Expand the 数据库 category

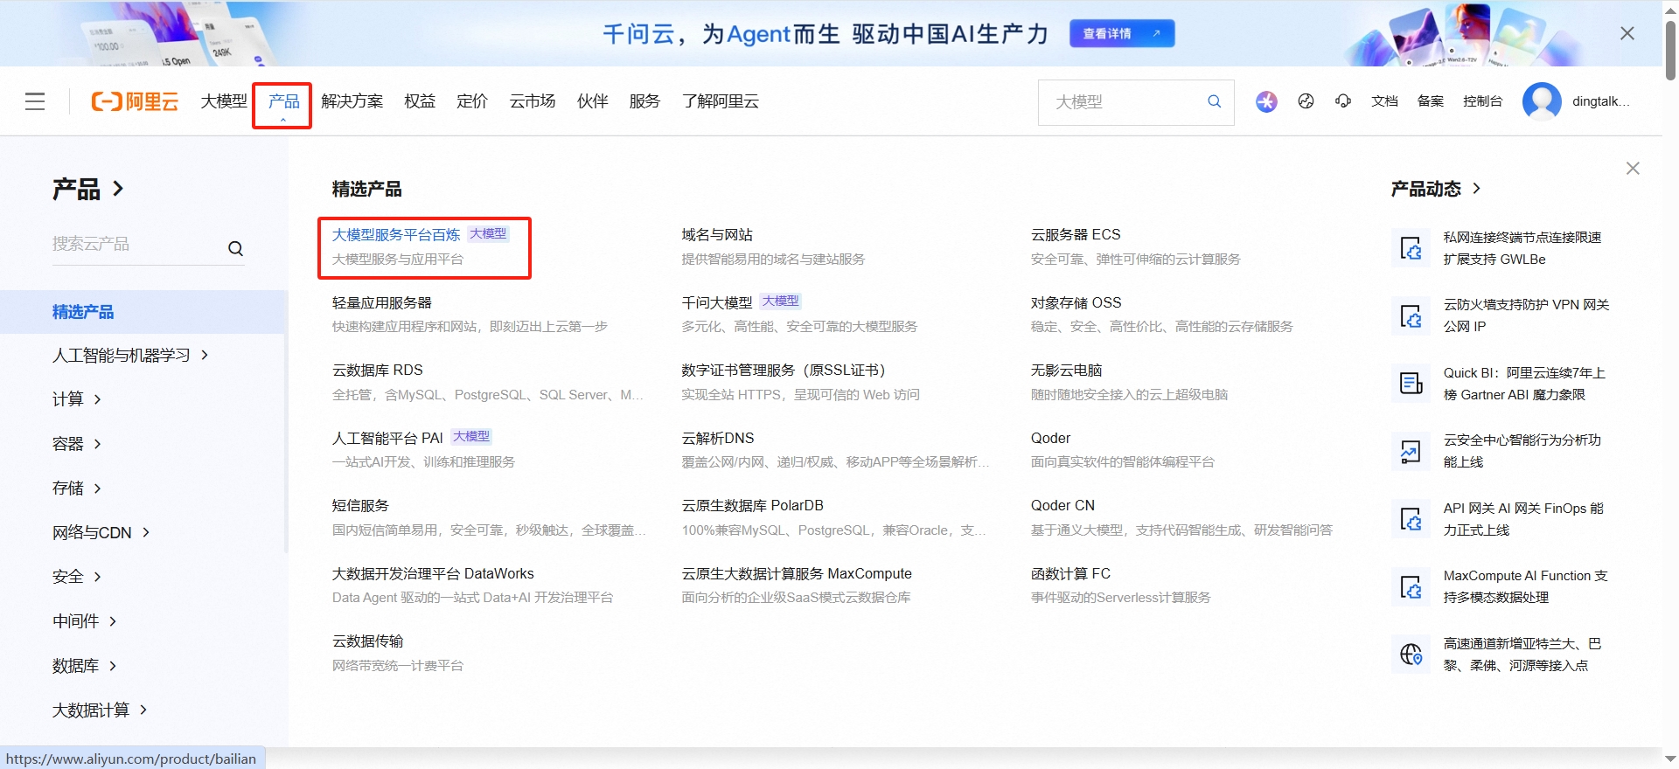pos(85,666)
